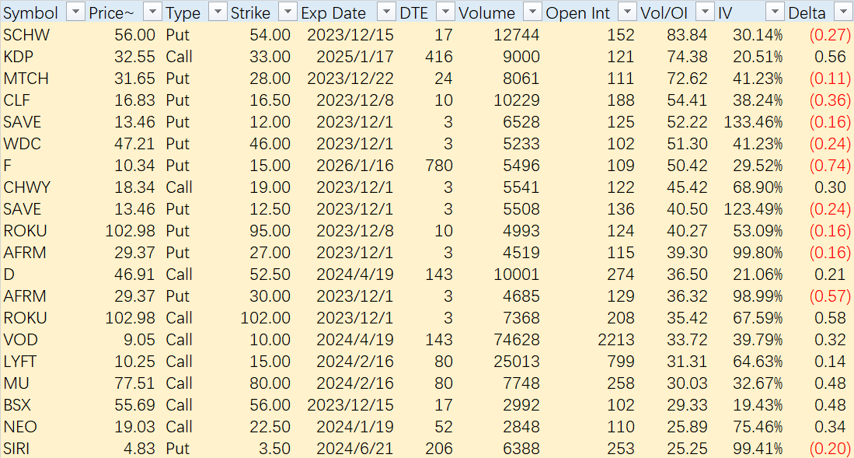The width and height of the screenshot is (854, 458).
Task: Click the Vol/OI value 33.72
Action: [x=688, y=340]
